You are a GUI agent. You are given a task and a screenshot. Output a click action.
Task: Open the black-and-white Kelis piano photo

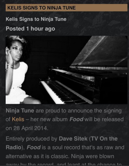pyautogui.click(x=67, y=70)
